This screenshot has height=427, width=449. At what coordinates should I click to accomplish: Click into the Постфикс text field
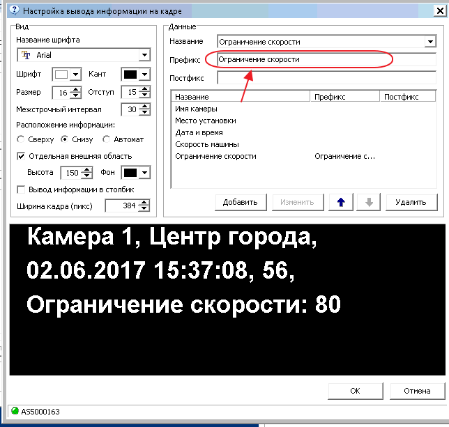(326, 77)
